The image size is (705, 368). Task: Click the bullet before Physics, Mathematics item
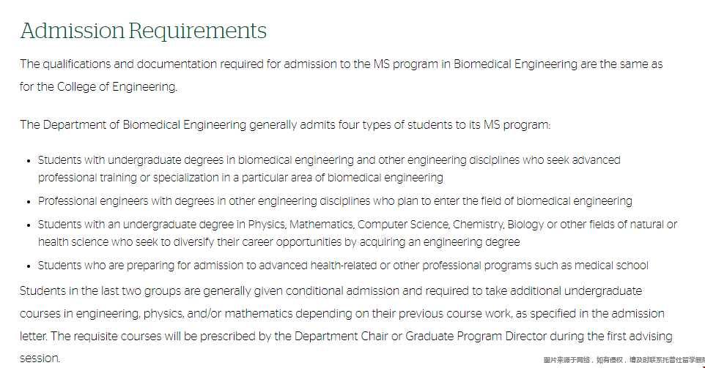(29, 225)
